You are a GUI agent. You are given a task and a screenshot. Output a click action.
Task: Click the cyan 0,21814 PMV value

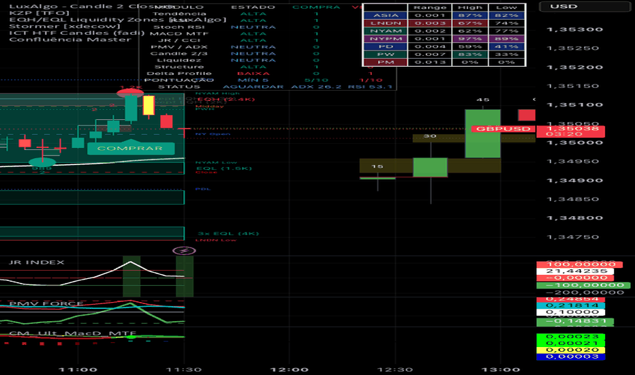pyautogui.click(x=570, y=305)
